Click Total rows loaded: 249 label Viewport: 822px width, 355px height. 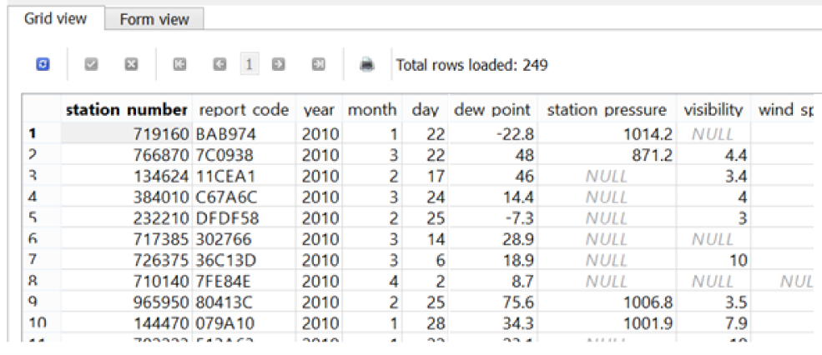tap(472, 65)
